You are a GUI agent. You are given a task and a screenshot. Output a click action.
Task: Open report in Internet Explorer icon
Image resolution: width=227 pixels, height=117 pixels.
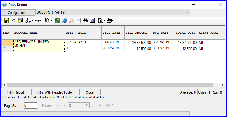65,21
